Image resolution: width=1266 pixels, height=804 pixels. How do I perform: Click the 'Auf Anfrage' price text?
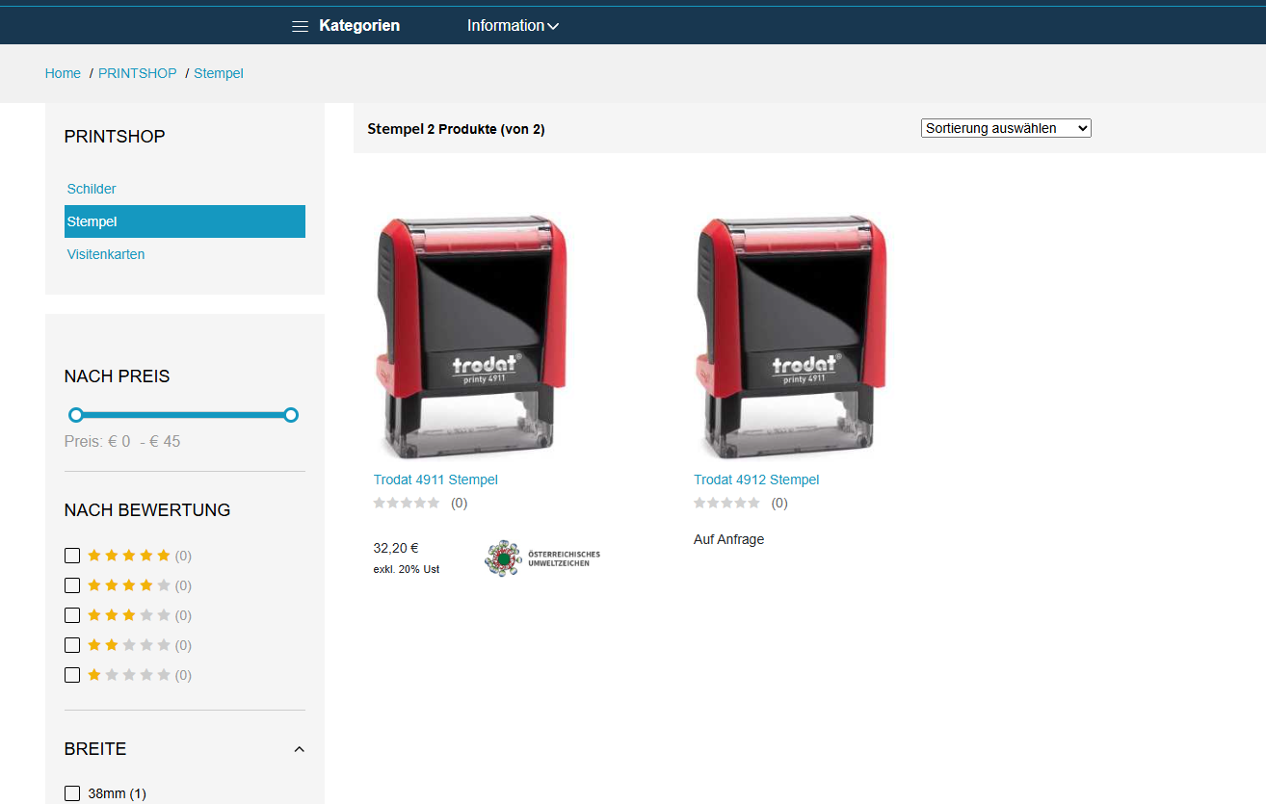[728, 539]
